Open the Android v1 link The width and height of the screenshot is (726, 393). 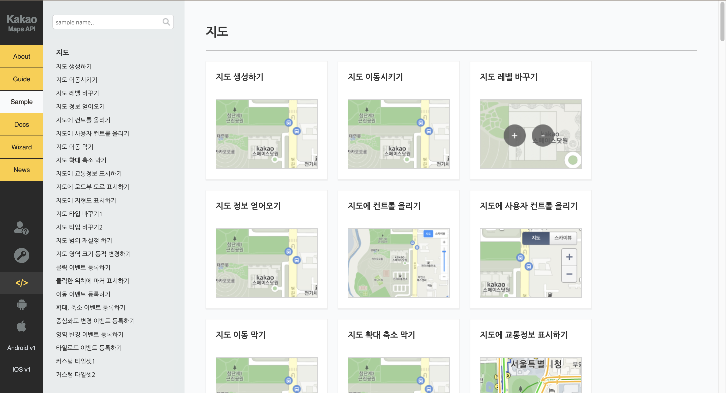[21, 348]
